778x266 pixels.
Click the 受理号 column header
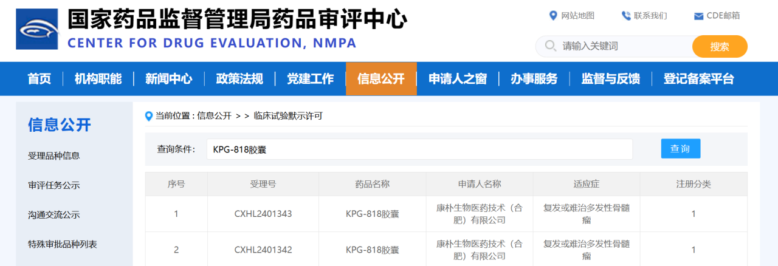coord(263,184)
